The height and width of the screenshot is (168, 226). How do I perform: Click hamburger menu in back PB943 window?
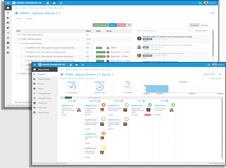8,3
